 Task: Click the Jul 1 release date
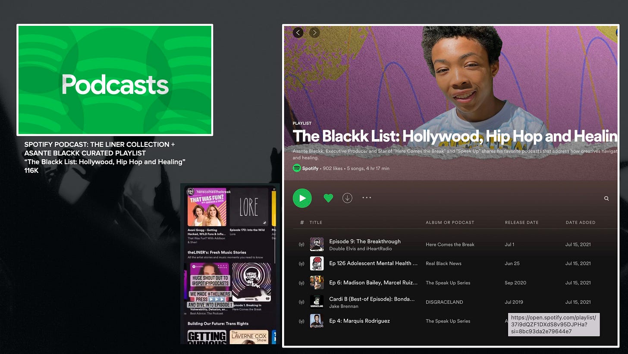point(509,245)
